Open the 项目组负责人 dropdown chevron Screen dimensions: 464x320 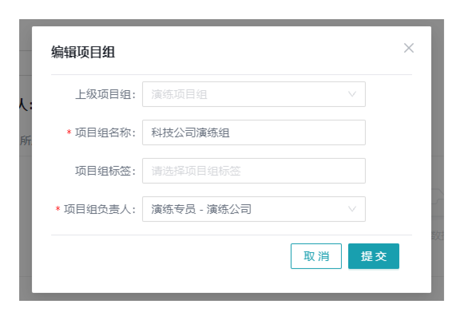(x=352, y=209)
